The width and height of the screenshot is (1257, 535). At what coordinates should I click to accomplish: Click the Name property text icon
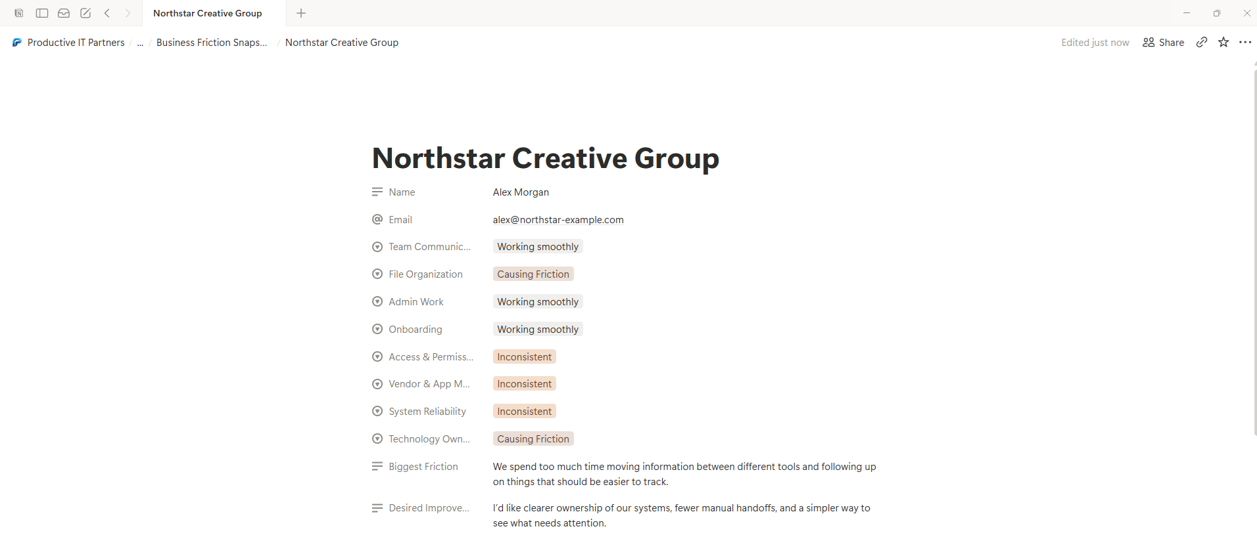click(377, 192)
